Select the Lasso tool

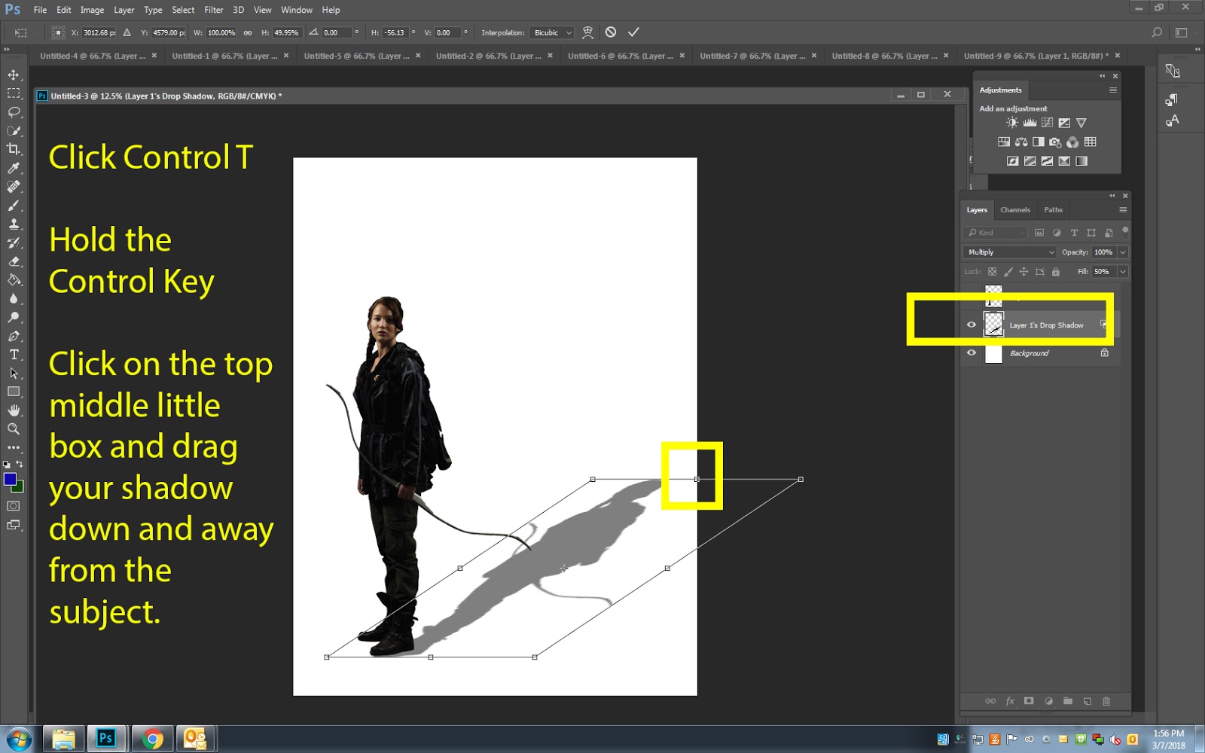(x=12, y=111)
